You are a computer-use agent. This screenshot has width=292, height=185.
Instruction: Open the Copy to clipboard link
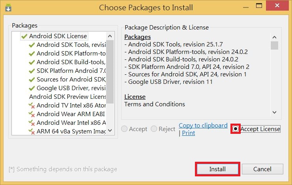(203, 126)
